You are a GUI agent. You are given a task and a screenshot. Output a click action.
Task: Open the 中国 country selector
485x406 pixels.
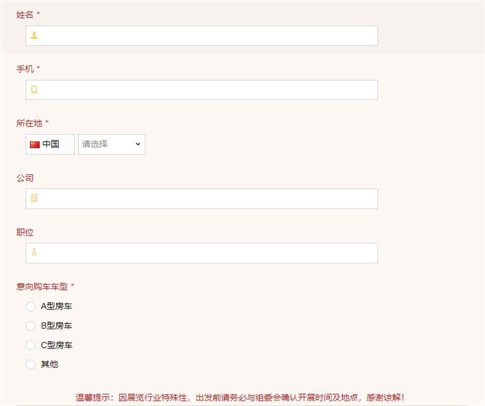tap(50, 145)
